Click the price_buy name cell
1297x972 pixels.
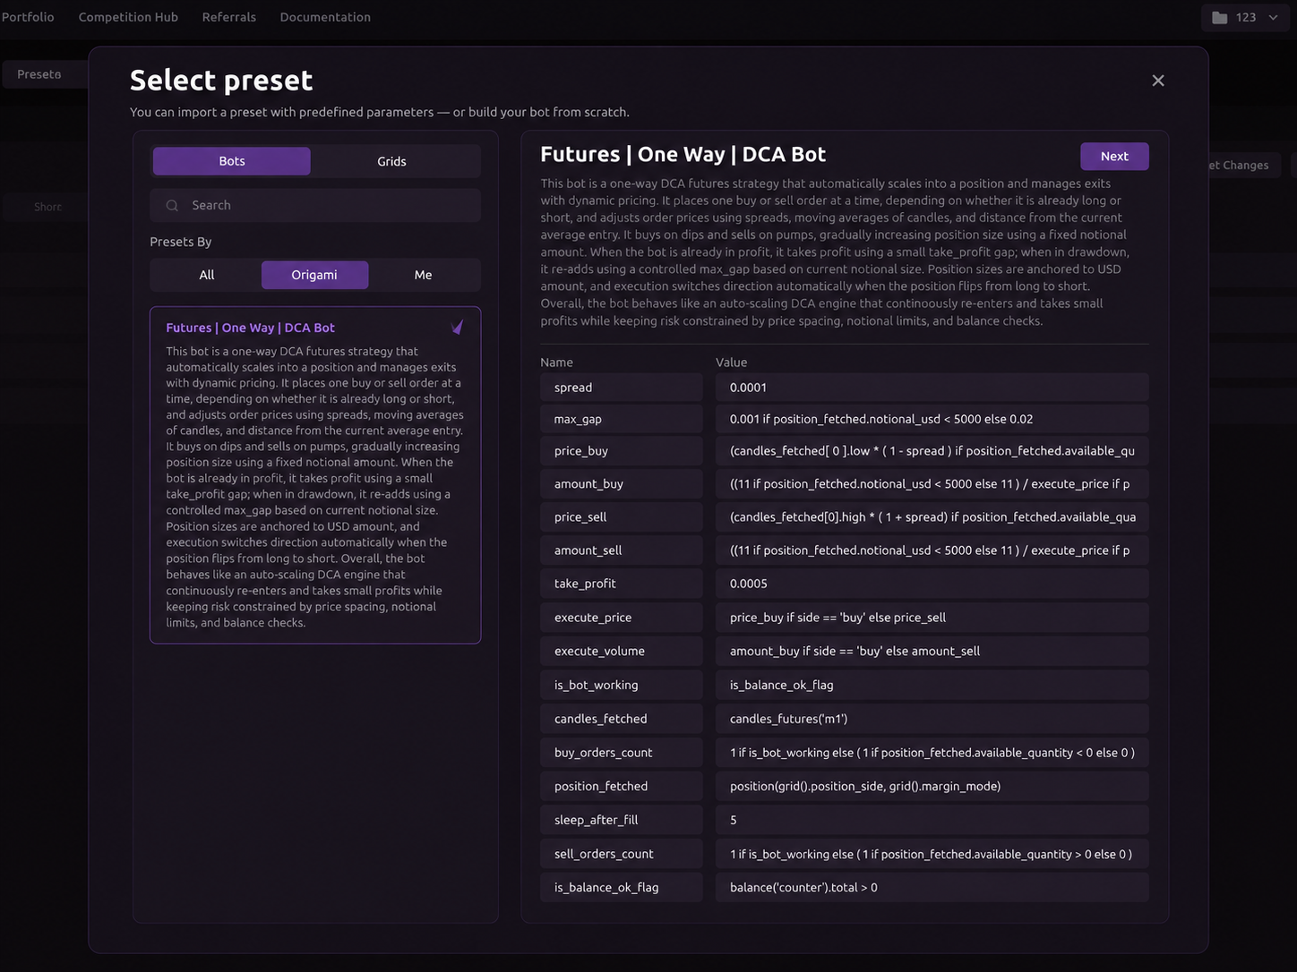(622, 451)
